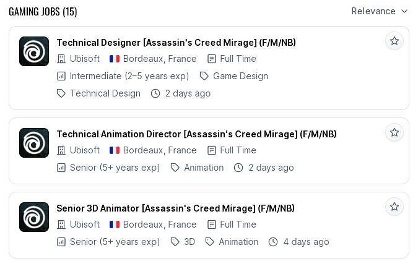
Task: Click Ubisoft logo on Senior 3D Animator card
Action: click(x=34, y=217)
